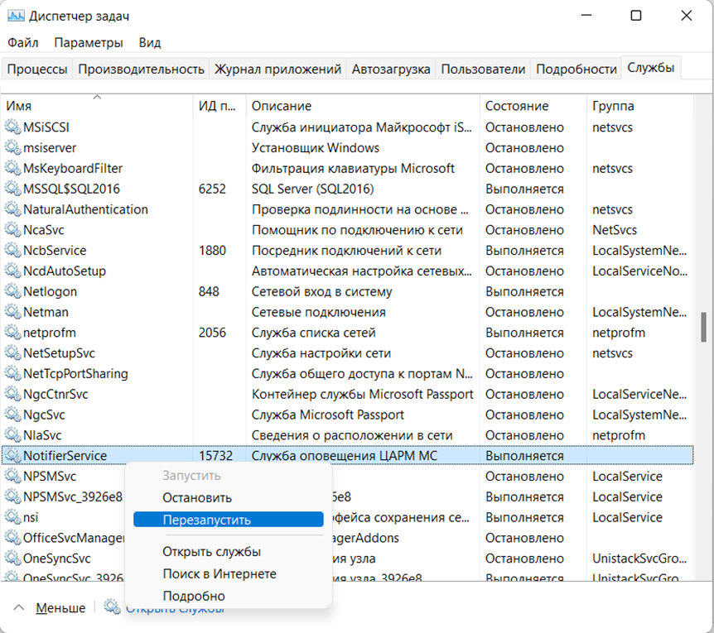The height and width of the screenshot is (633, 714).
Task: Click the NetTcpPortSharing service gear icon
Action: click(12, 373)
